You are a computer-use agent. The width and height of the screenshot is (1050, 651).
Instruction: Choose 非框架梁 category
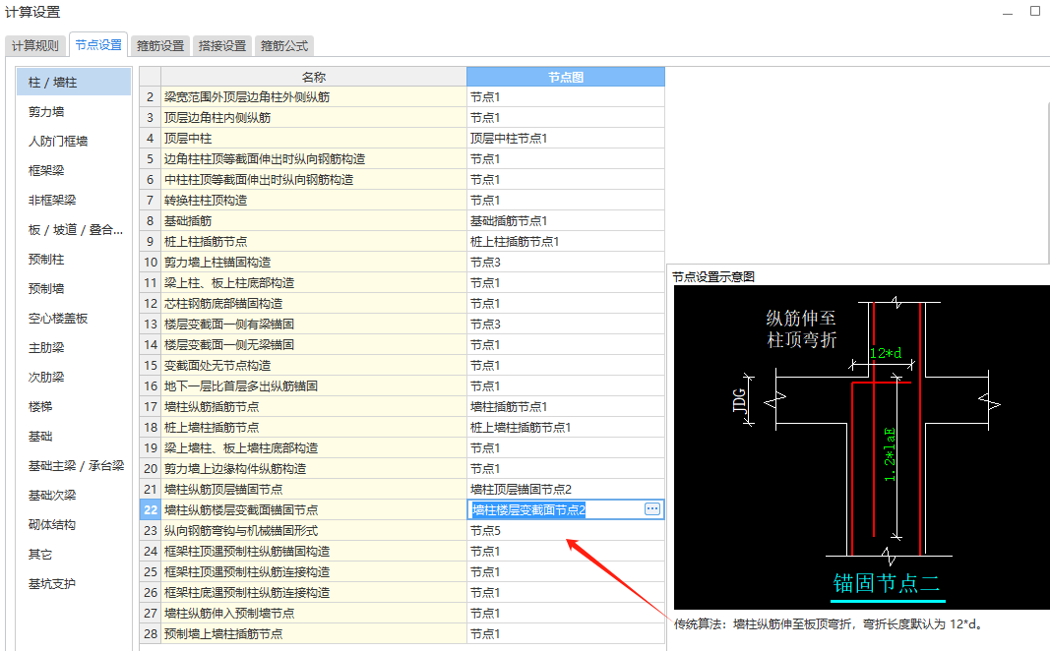tap(74, 200)
